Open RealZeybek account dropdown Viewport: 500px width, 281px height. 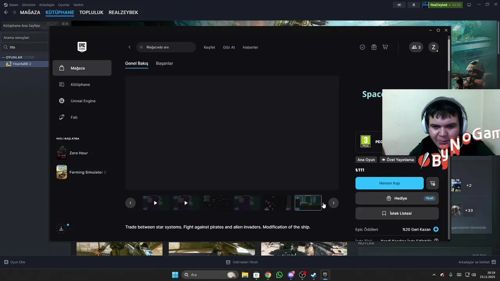[442, 5]
